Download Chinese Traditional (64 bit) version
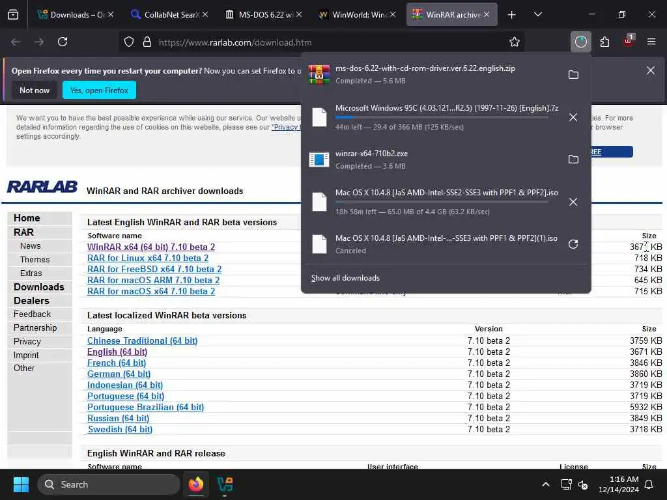 point(142,341)
